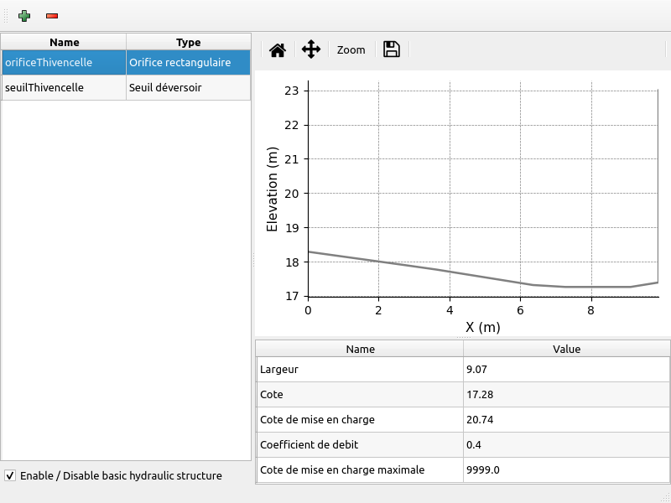
Task: Click the Seuil déversoir type cell
Action: pos(188,87)
